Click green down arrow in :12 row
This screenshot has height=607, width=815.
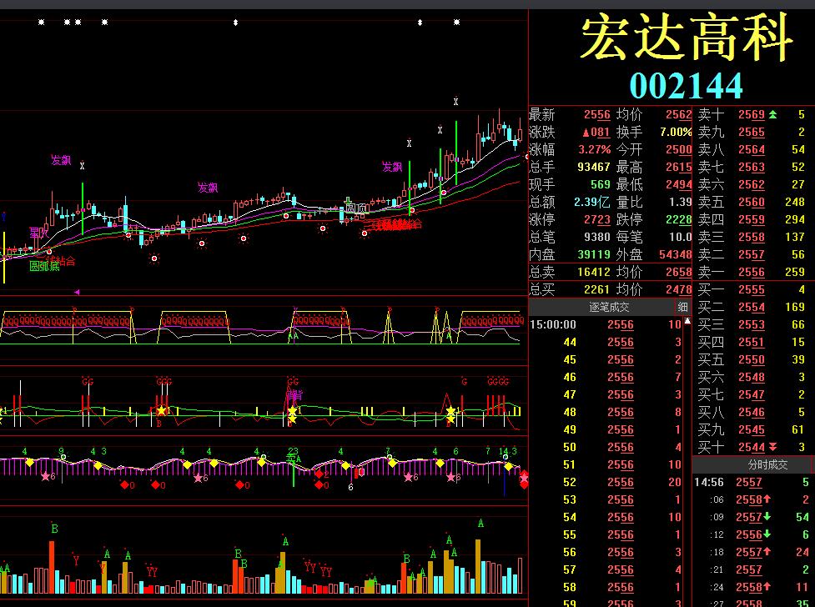click(x=767, y=534)
